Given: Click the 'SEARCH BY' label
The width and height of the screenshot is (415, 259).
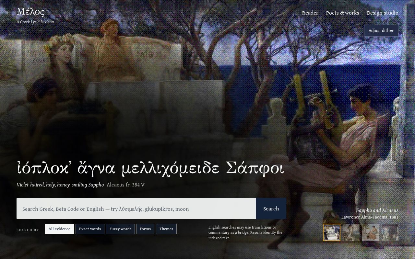Looking at the screenshot, I should coord(28,230).
